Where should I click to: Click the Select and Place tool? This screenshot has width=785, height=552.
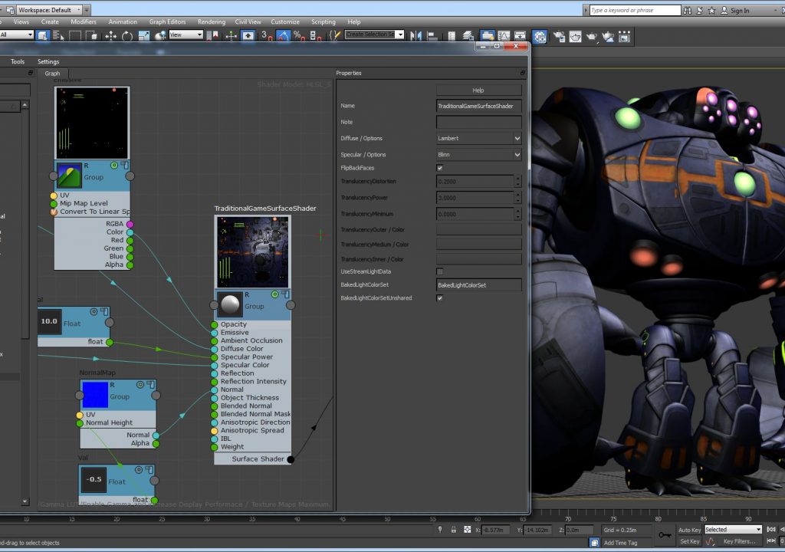[x=160, y=35]
